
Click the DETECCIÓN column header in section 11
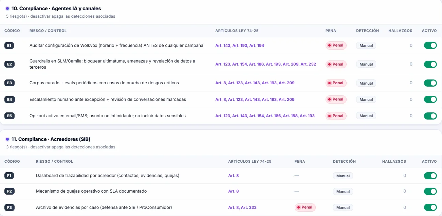point(344,161)
